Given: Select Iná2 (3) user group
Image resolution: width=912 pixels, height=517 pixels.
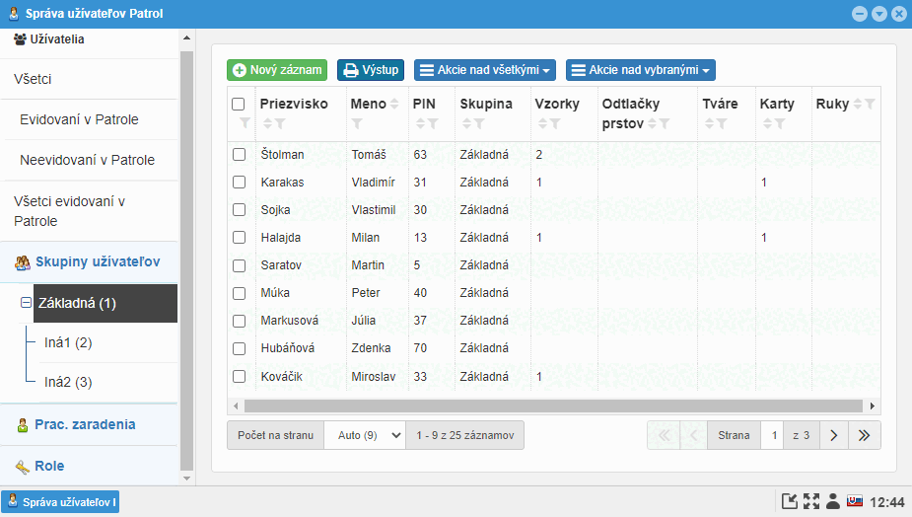Looking at the screenshot, I should 68,382.
